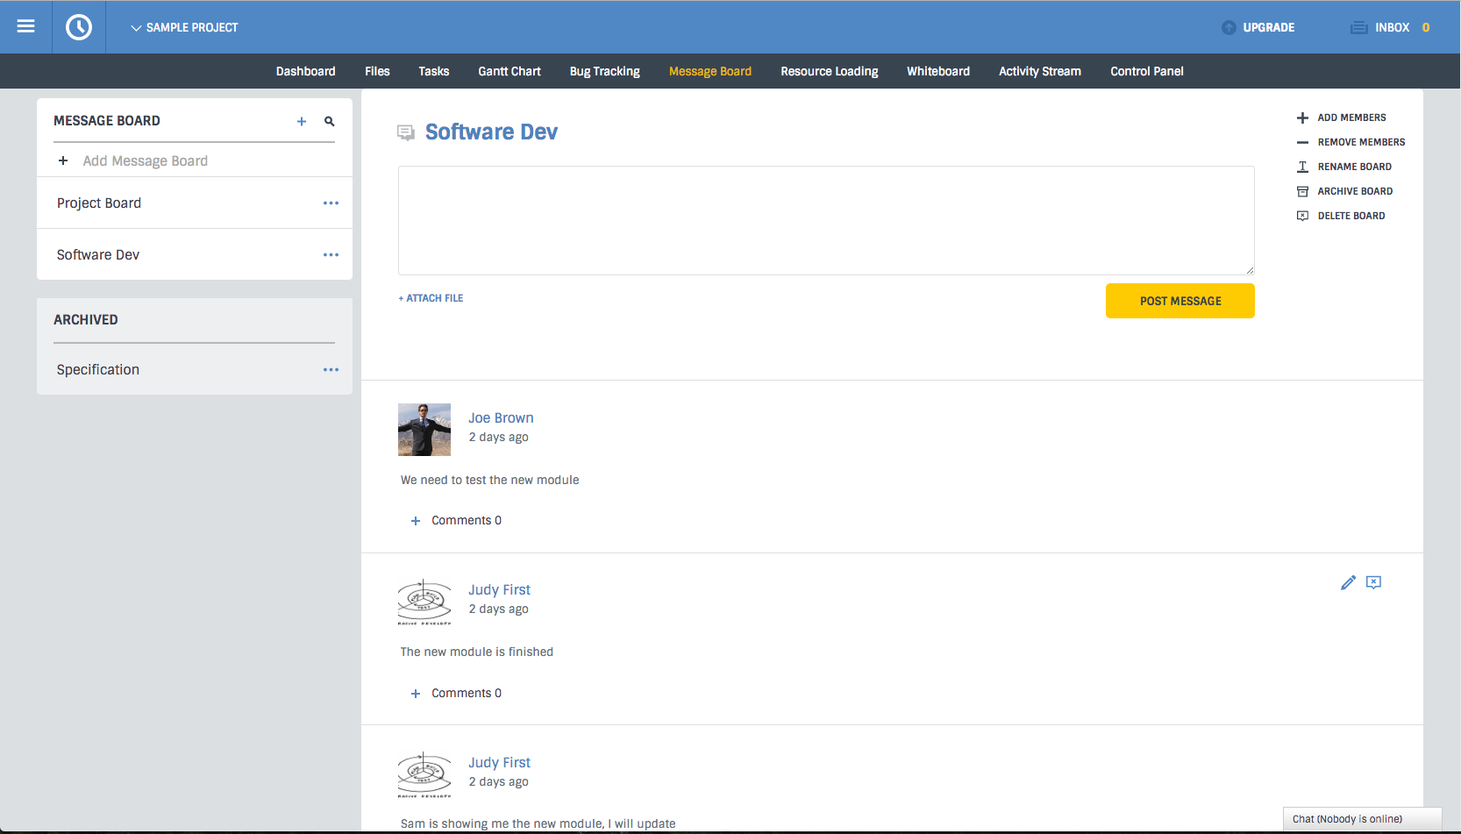Click plus icon in Message Board header
Screen dimensions: 1461x834
302,121
